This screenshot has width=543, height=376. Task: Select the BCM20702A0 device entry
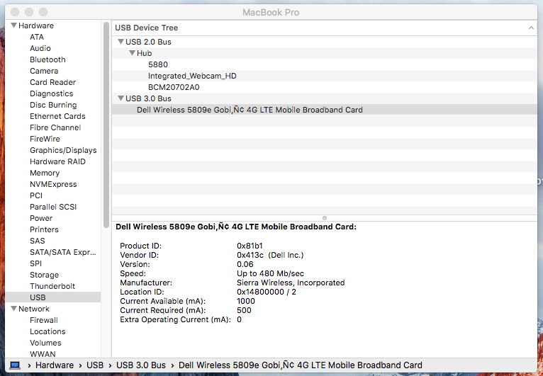(174, 87)
